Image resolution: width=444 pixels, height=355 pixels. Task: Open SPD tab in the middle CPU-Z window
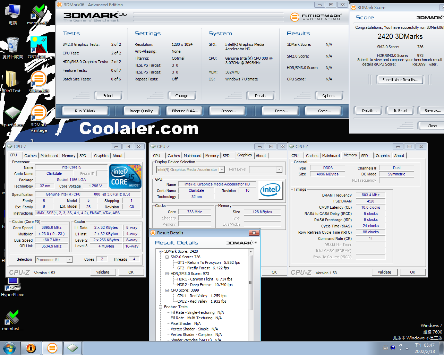(226, 156)
